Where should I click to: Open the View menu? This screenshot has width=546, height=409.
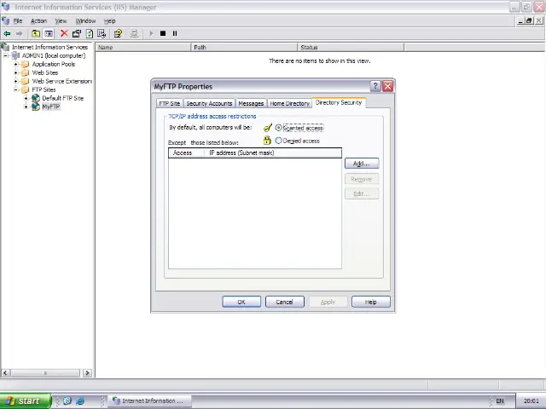[61, 21]
